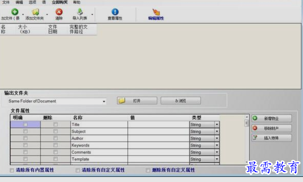Click the 移除财产 button

click(272, 128)
